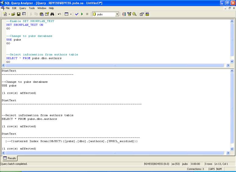The image size is (236, 172).
Task: Click the Find binoculars icon
Action: coord(52,14)
